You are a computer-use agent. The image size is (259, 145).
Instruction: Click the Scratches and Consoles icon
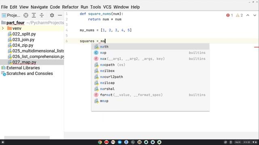(x=4, y=73)
